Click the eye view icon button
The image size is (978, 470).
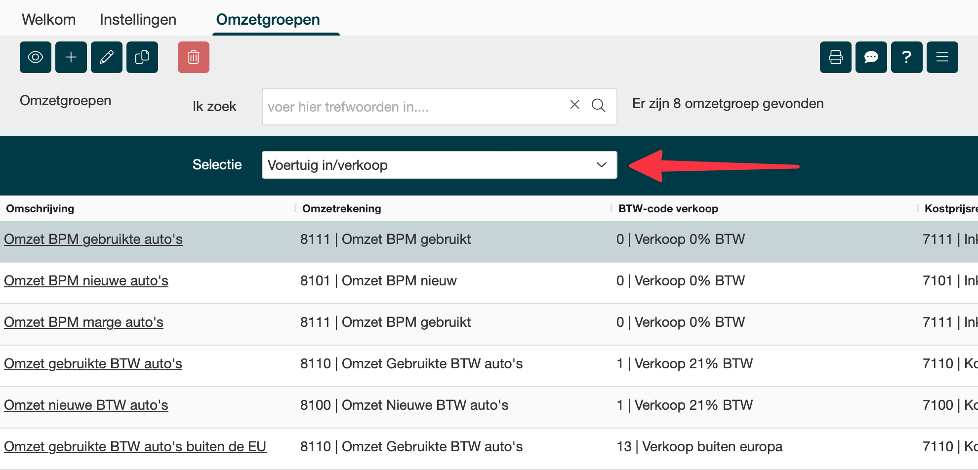pos(36,57)
